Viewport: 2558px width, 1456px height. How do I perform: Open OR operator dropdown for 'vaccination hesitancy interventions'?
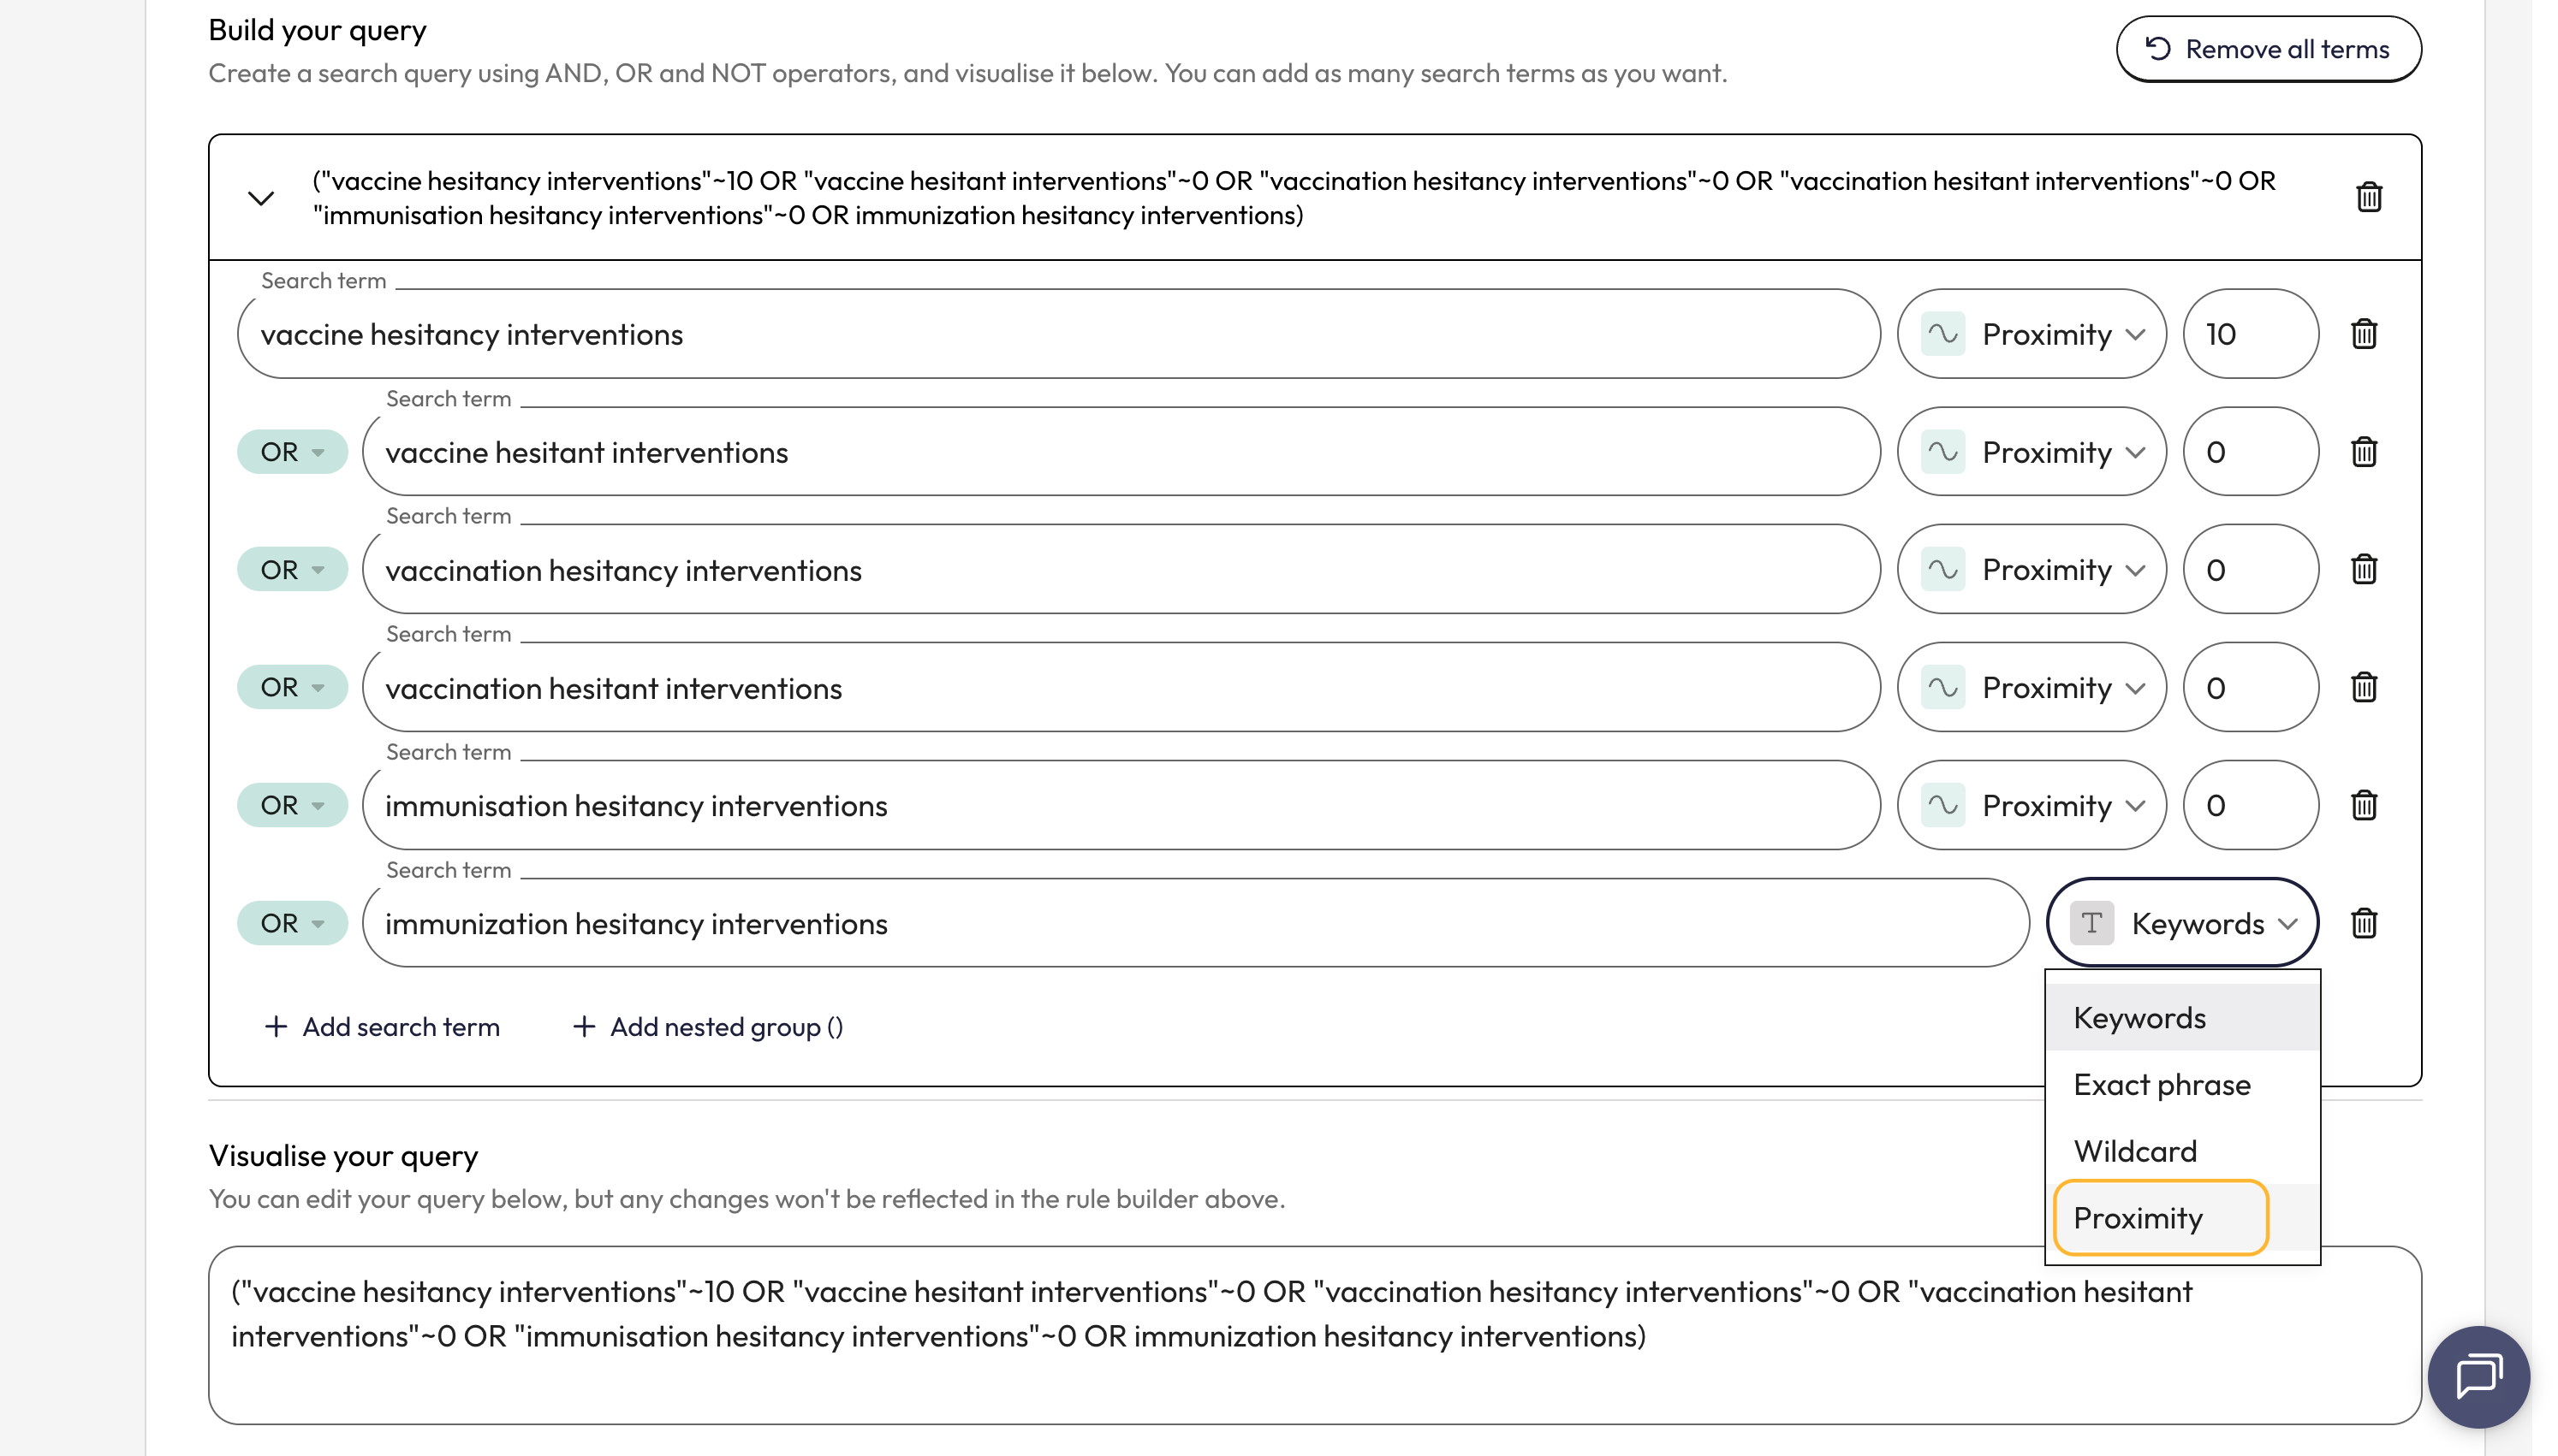tap(292, 570)
